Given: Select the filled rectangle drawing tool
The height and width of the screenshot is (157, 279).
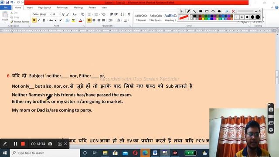Looking at the screenshot, I should click(201, 11).
